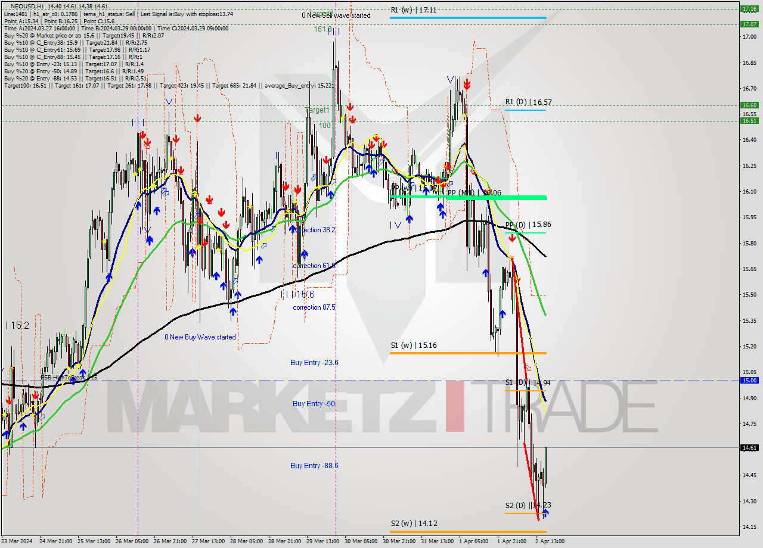Click the 'R1 (w) | 17.11' pivot label
This screenshot has width=763, height=548.
click(414, 10)
